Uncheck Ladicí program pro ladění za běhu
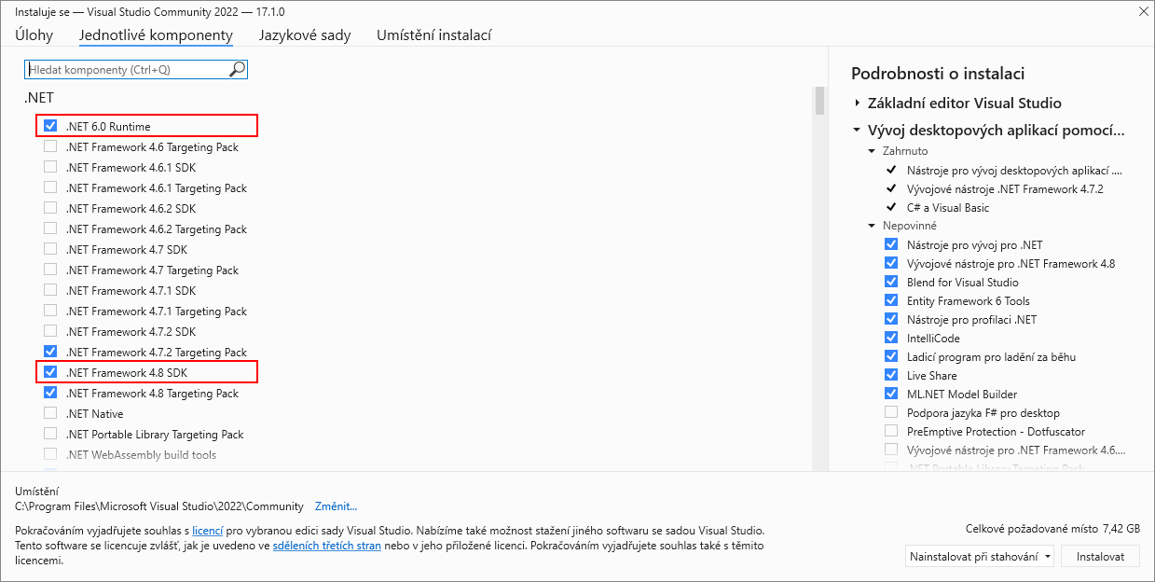This screenshot has height=582, width=1155. click(891, 356)
